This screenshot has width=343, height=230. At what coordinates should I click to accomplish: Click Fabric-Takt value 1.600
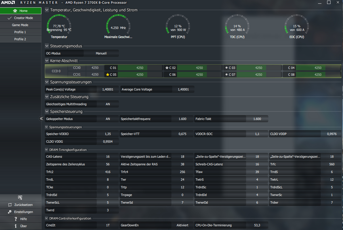tap(257, 119)
